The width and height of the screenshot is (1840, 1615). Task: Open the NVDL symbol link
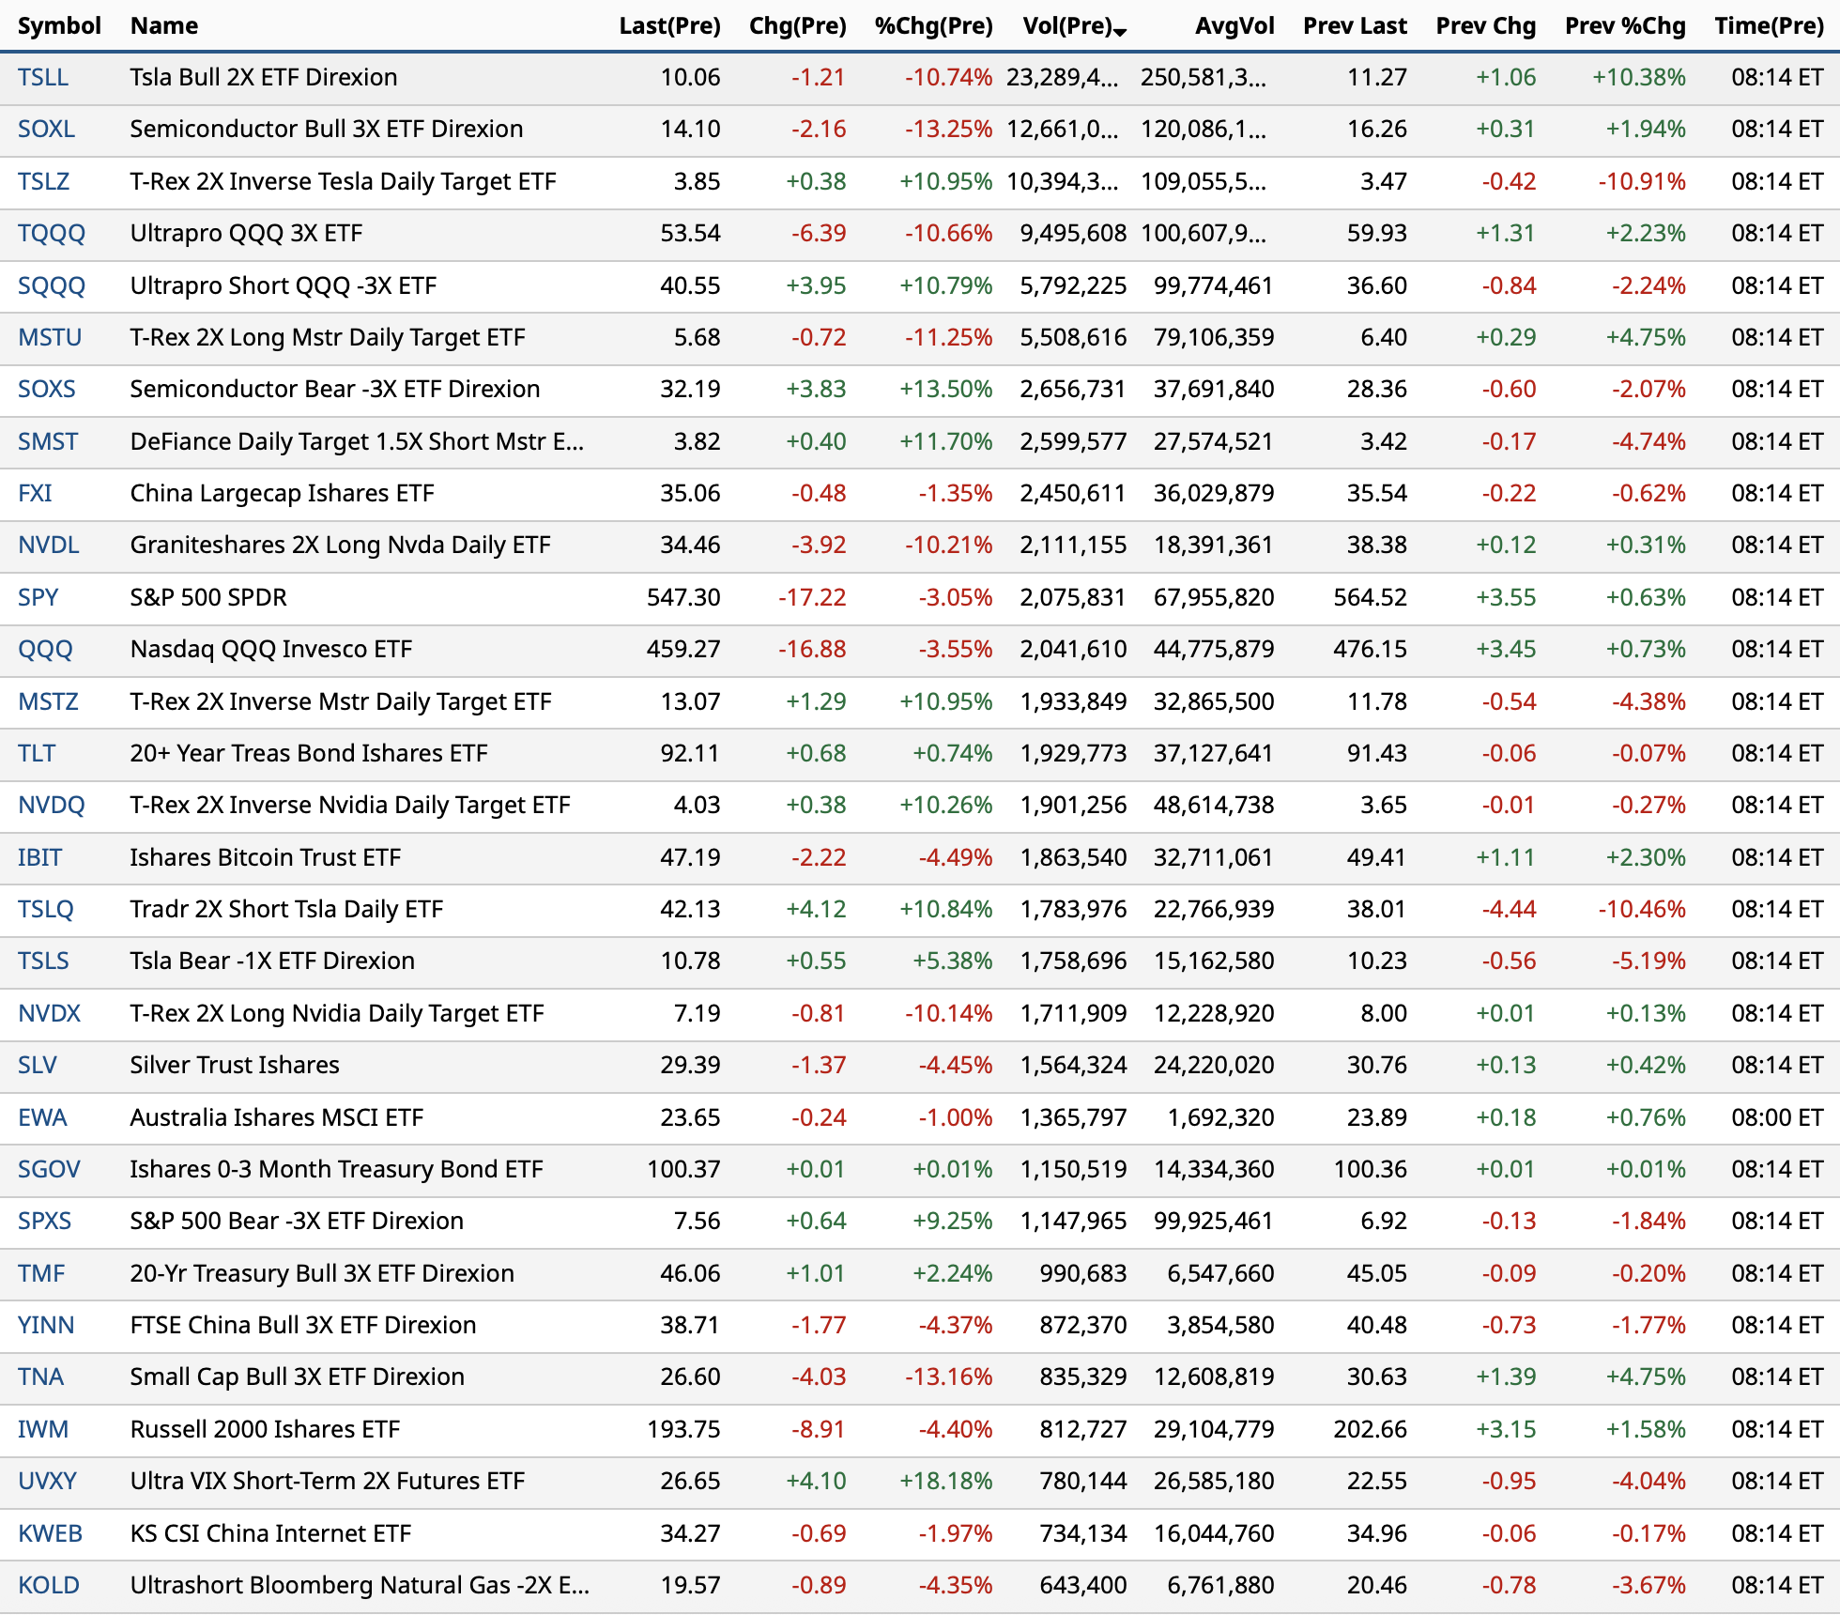[49, 545]
